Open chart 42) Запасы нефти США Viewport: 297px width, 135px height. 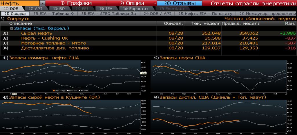click(x=180, y=58)
